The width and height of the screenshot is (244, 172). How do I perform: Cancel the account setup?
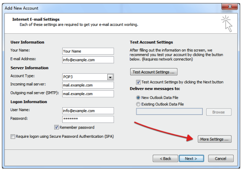click(221, 159)
